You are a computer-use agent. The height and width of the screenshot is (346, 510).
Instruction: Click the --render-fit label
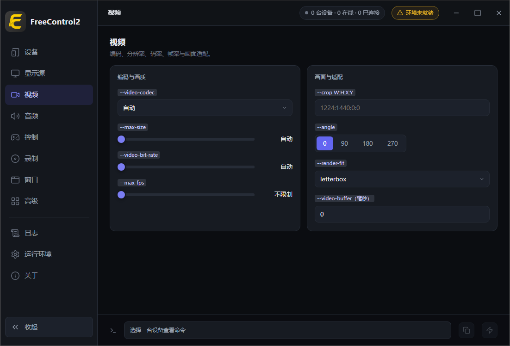pos(330,163)
